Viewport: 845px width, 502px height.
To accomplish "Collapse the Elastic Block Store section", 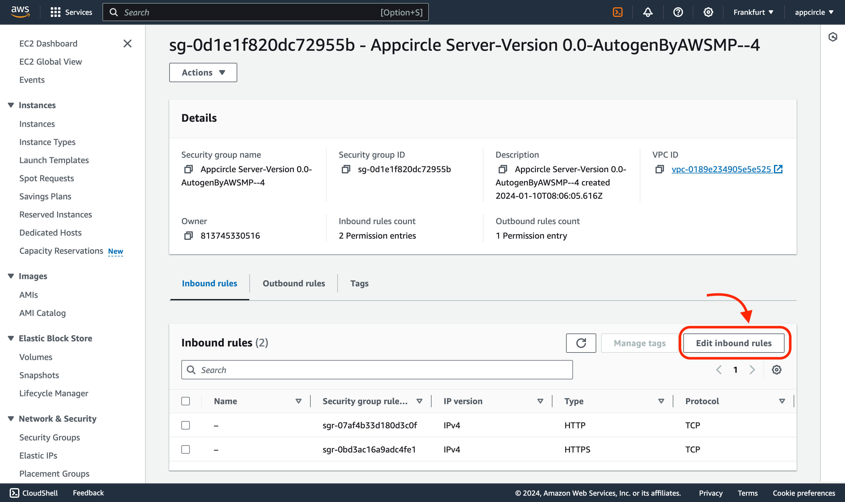I will click(x=11, y=338).
